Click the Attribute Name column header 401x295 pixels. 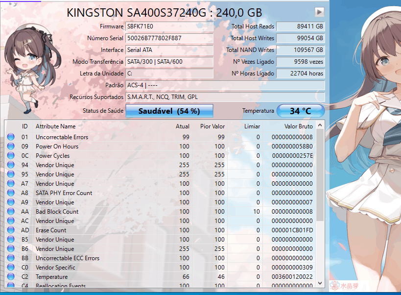click(x=55, y=126)
